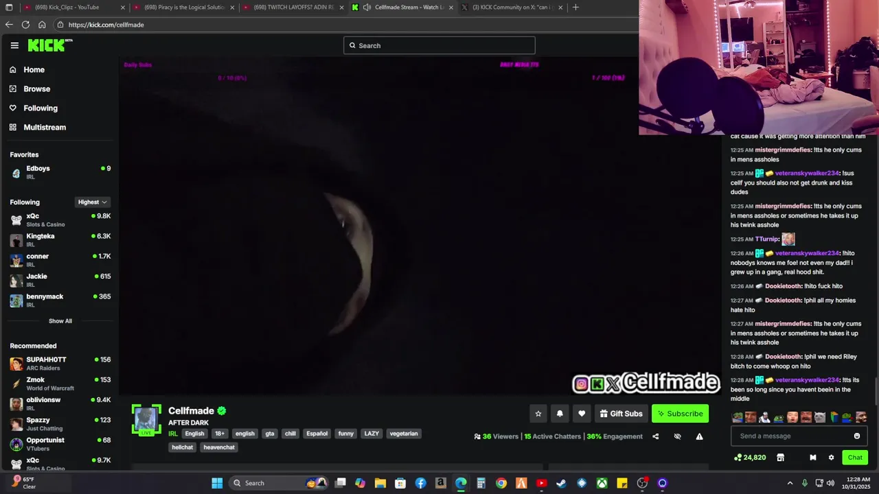Open the xQc channel with 9.8K viewers
This screenshot has width=879, height=494.
pyautogui.click(x=60, y=220)
